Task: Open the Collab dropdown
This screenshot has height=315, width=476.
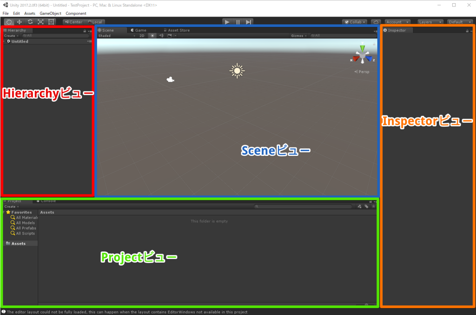Action: (x=355, y=22)
